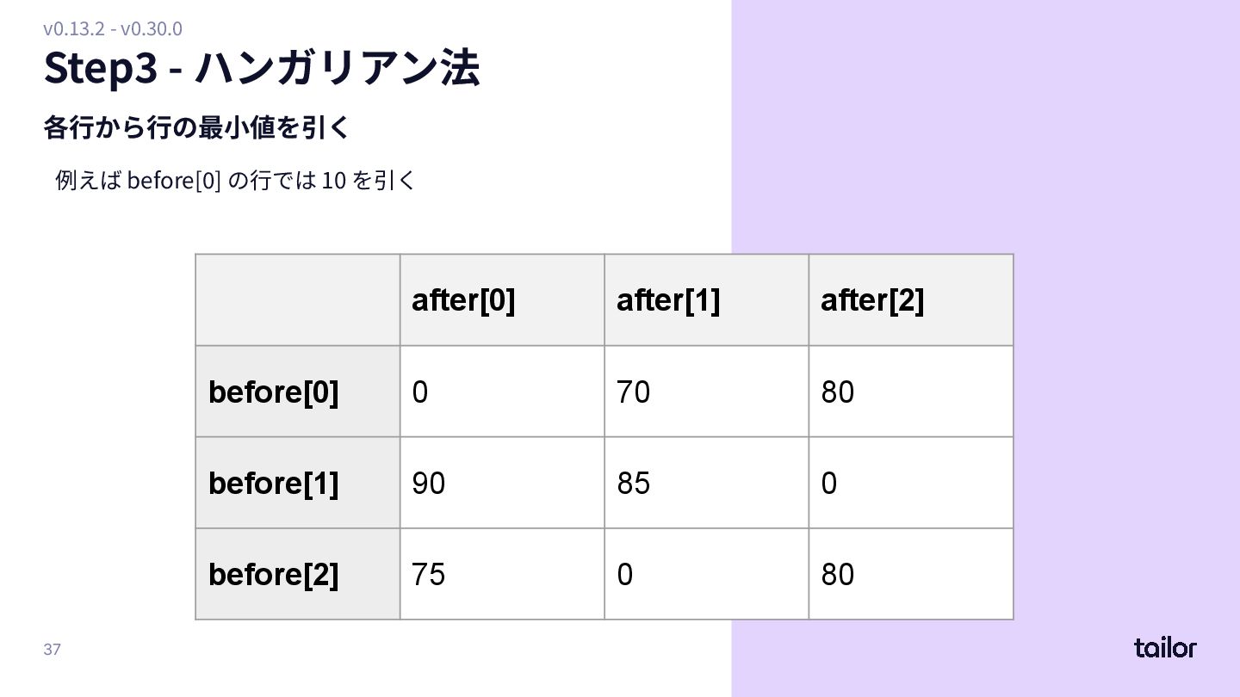Click the cell with value 75
This screenshot has height=697, width=1240.
pos(429,575)
